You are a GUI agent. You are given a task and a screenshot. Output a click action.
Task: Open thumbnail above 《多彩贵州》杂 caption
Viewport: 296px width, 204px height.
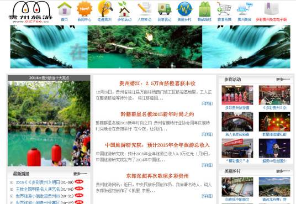pyautogui.click(x=274, y=95)
